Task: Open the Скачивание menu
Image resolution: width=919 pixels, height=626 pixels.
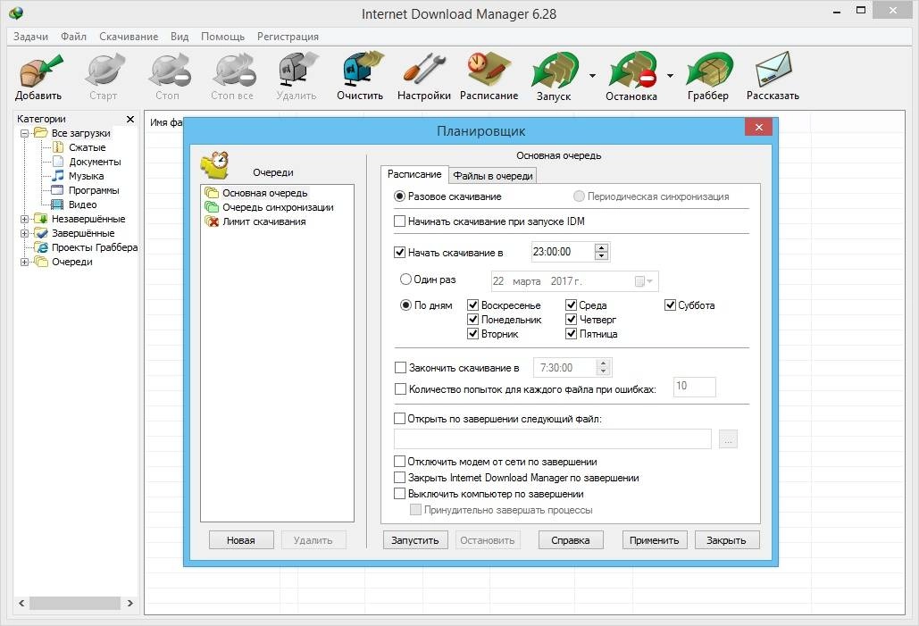Action: (129, 37)
